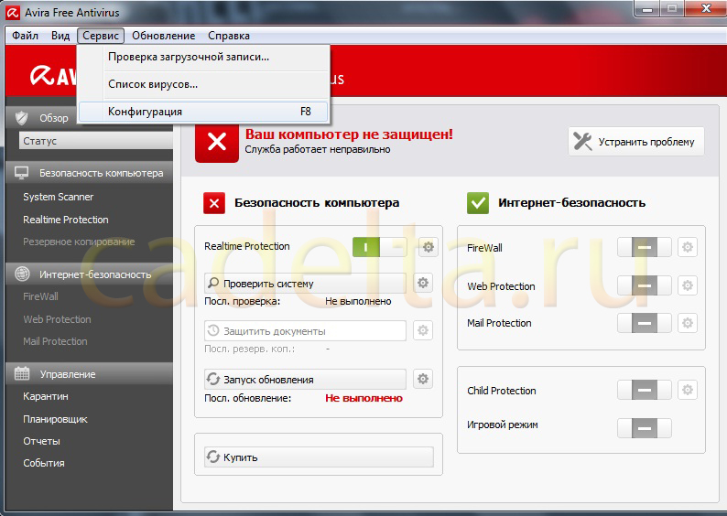Open System Scanner in the sidebar
The width and height of the screenshot is (727, 516).
coord(58,197)
